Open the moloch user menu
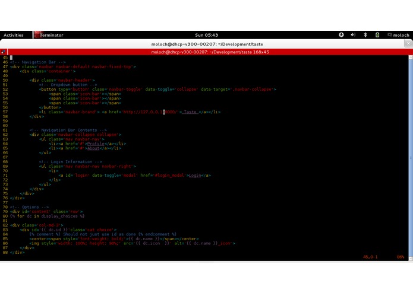 (x=401, y=35)
